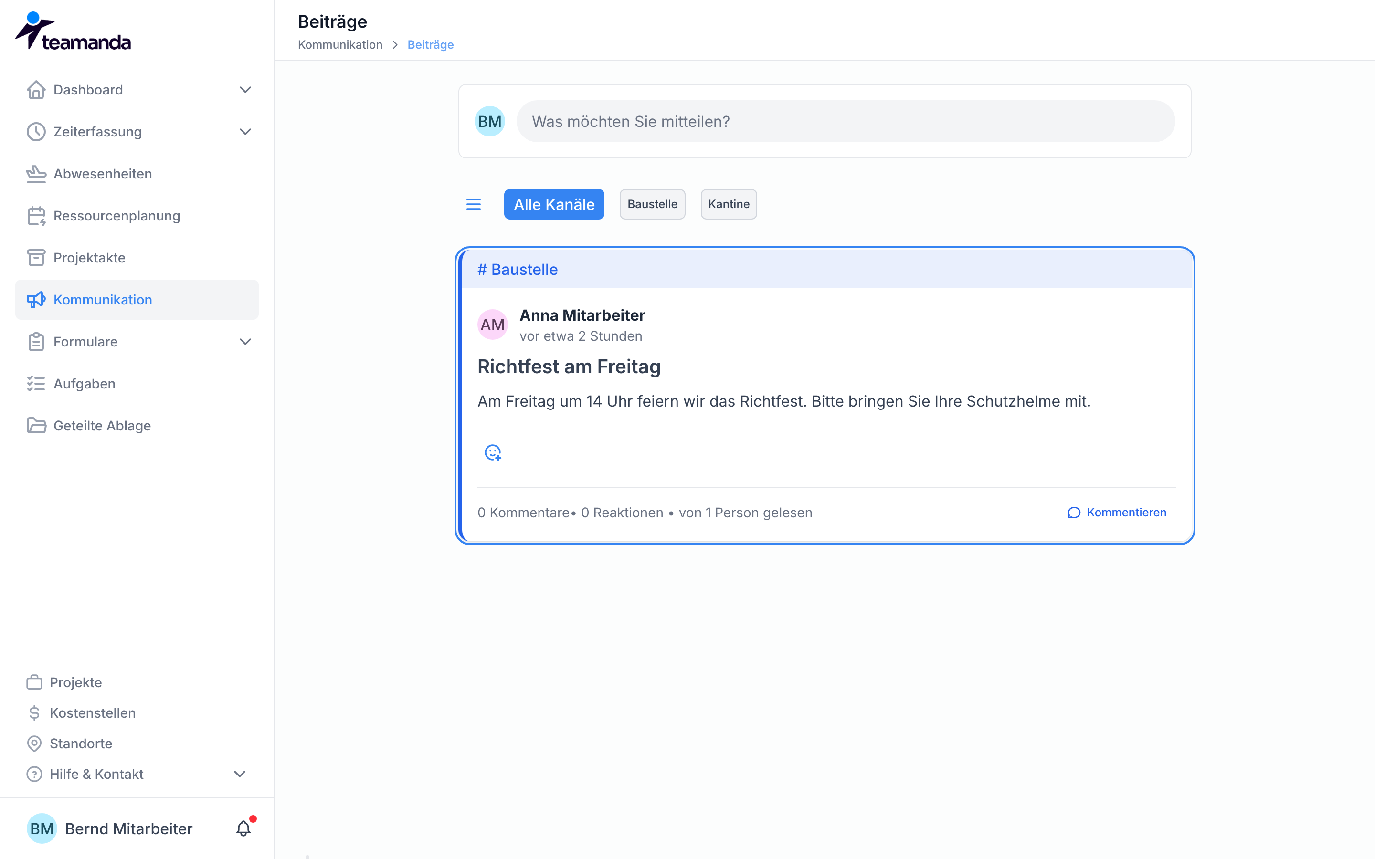Open the Dashboard home icon
Image resolution: width=1375 pixels, height=859 pixels.
coord(36,90)
